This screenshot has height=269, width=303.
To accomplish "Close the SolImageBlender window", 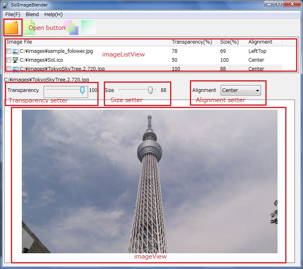I will click(292, 4).
